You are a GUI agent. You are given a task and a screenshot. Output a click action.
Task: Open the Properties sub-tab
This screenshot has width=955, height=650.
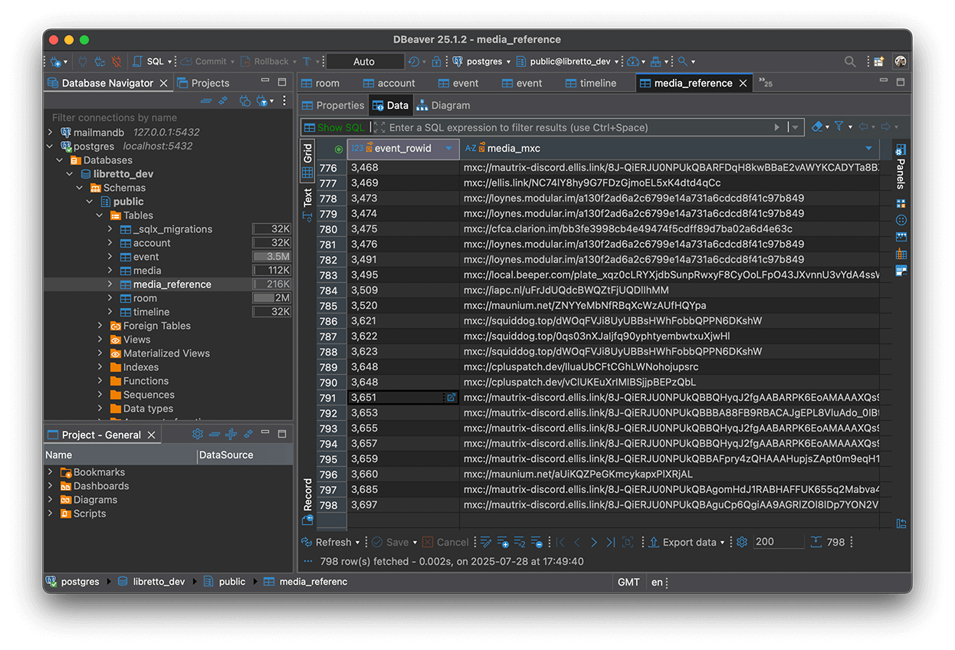(333, 105)
